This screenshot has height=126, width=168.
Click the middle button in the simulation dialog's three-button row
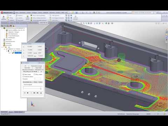click(x=35, y=82)
